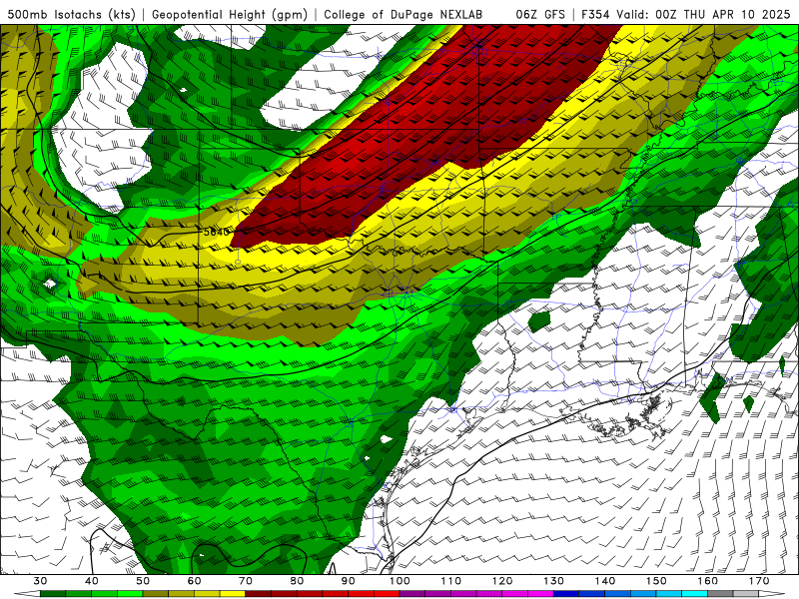Viewport: 799px width, 599px height.
Task: Click the '500mb Isotachs (kts)' title text
Action: (71, 15)
